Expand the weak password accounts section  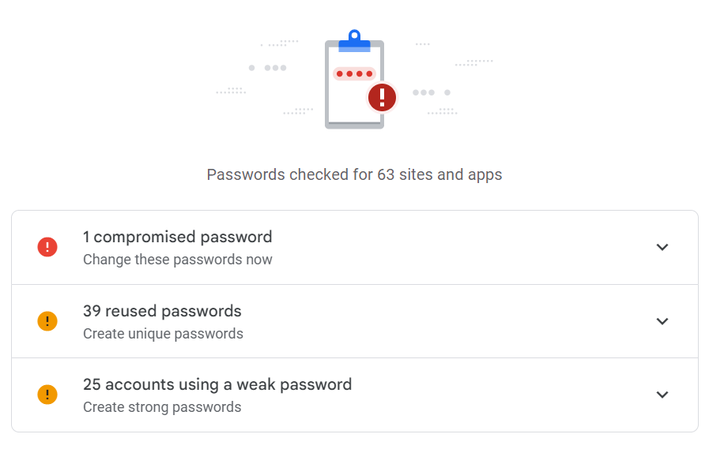[662, 395]
